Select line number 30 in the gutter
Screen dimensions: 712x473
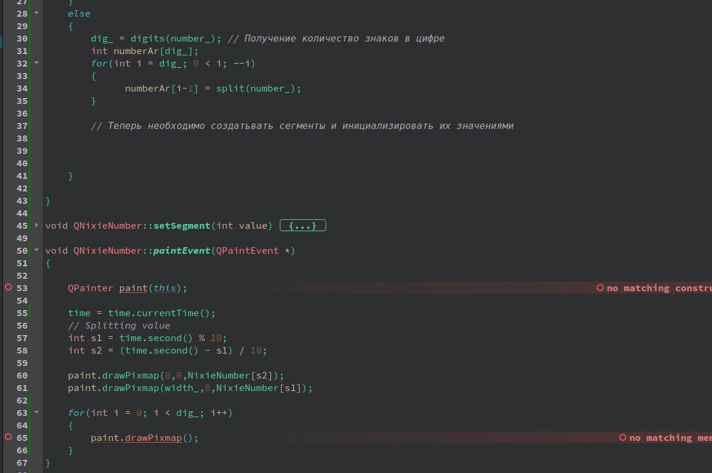(22, 39)
